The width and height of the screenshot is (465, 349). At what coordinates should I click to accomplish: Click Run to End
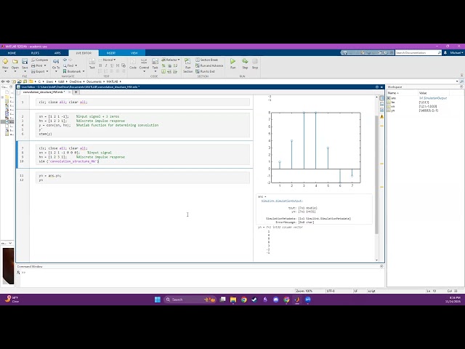tap(205, 71)
